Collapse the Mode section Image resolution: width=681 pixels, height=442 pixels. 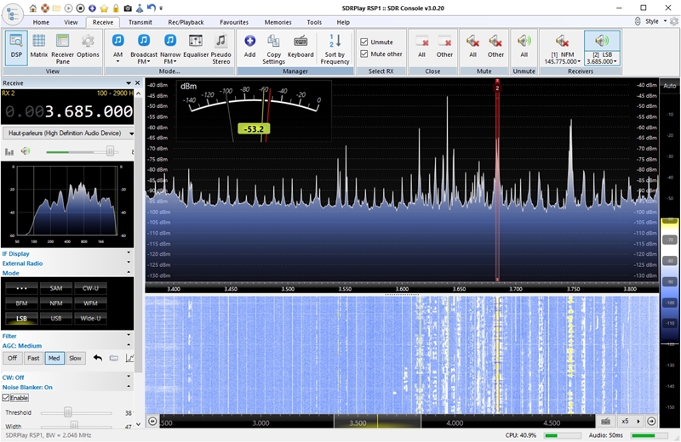pyautogui.click(x=129, y=272)
